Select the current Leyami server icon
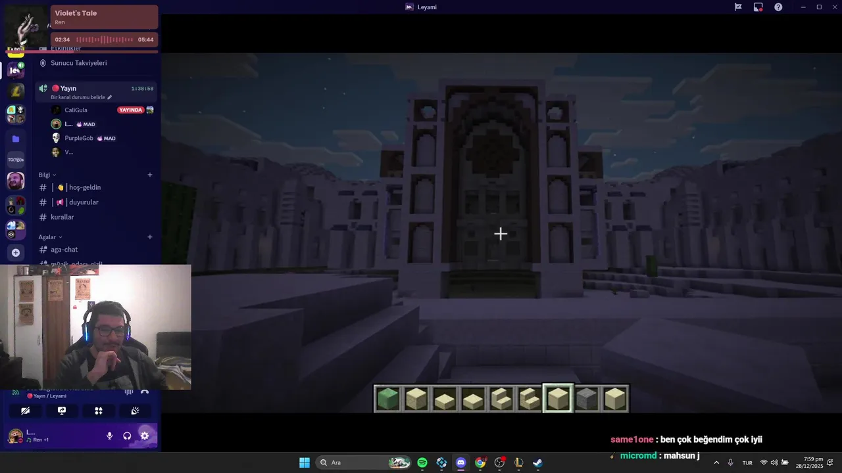Image resolution: width=842 pixels, height=473 pixels. 16,70
